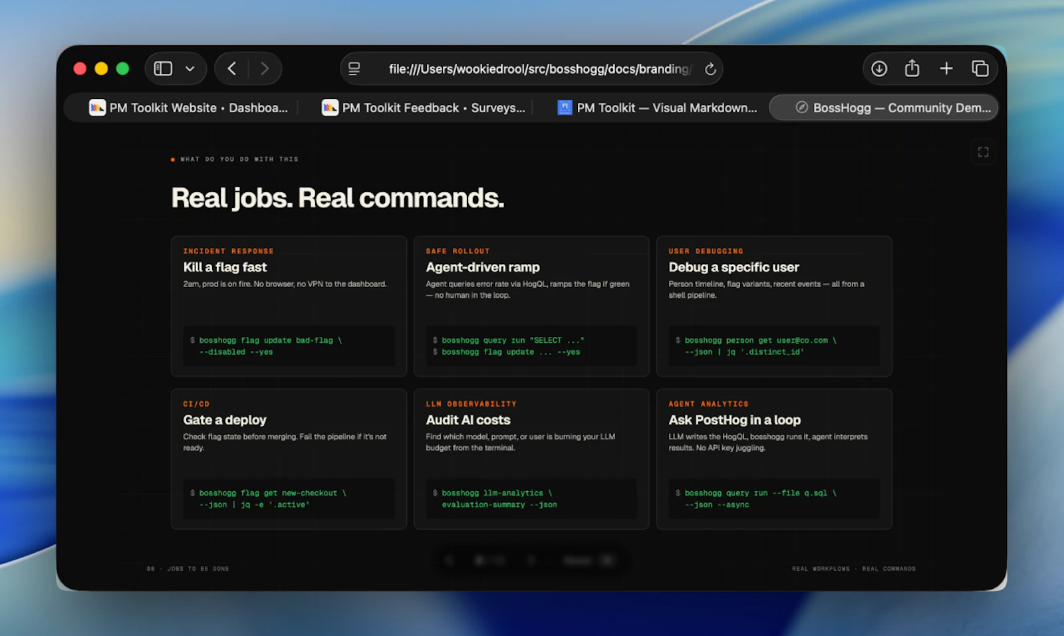Switch to PM Toolkit Visual Markdown tab

tap(656, 108)
